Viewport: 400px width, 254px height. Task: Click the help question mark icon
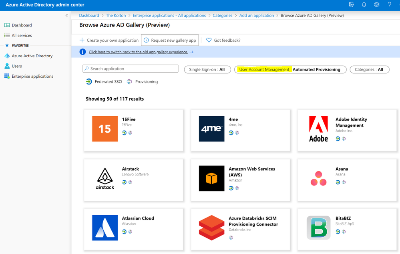[390, 5]
